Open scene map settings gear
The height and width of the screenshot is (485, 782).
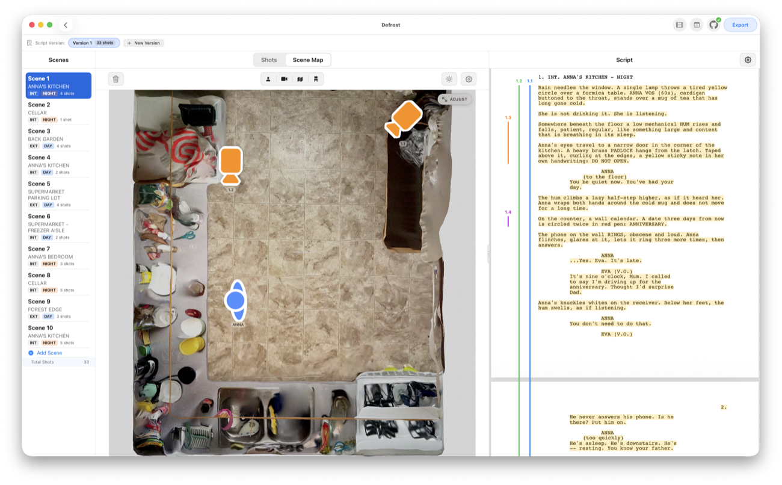pyautogui.click(x=469, y=79)
